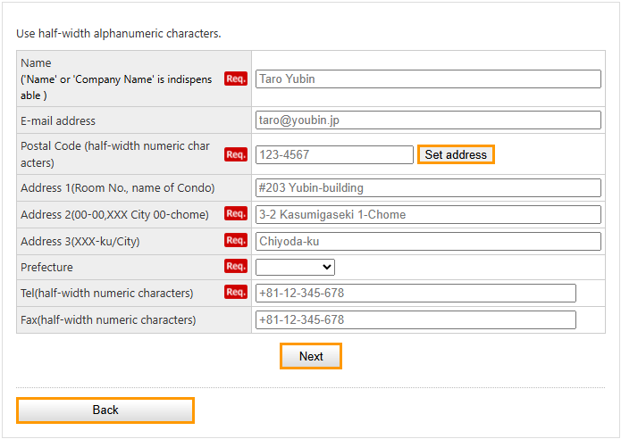This screenshot has height=439, width=621.
Task: Click the Fax row label text
Action: click(x=108, y=319)
